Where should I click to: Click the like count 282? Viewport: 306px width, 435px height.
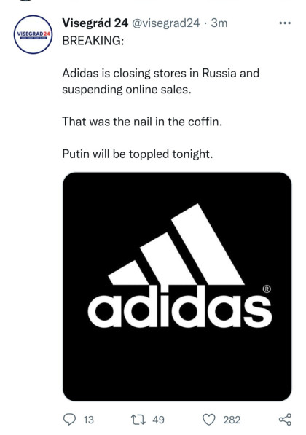click(232, 420)
